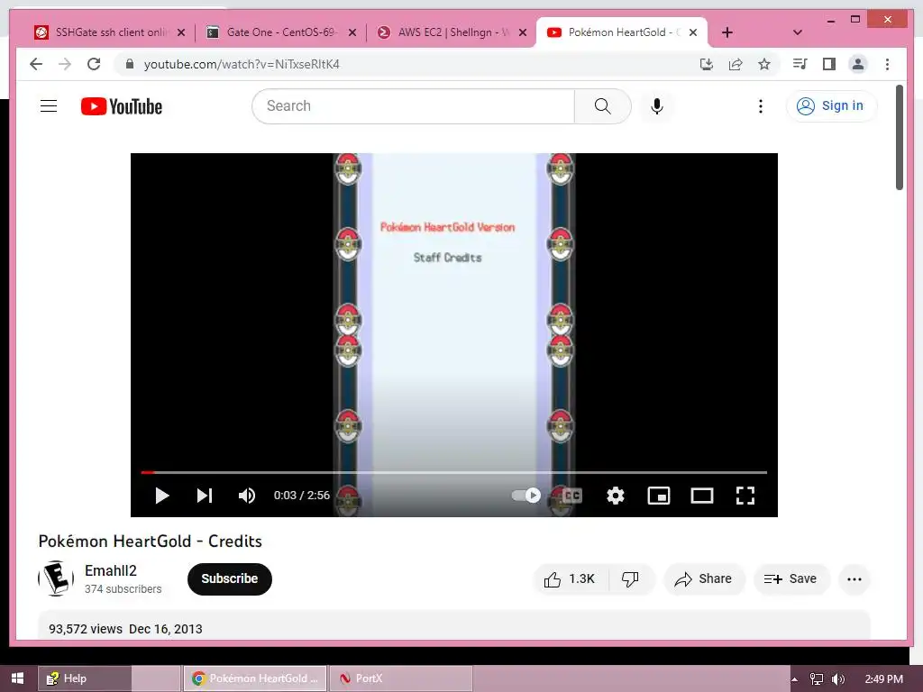Screen dimensions: 923x692
Task: Close the AWS EC2 Shellngn tab
Action: click(522, 32)
